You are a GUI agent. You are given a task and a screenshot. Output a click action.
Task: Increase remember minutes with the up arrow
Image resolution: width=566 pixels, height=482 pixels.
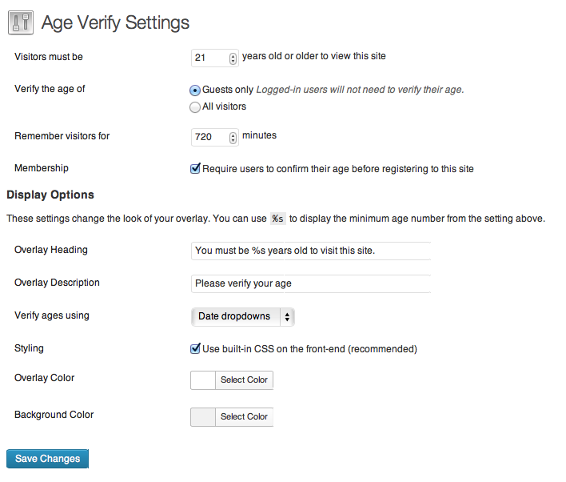point(233,134)
